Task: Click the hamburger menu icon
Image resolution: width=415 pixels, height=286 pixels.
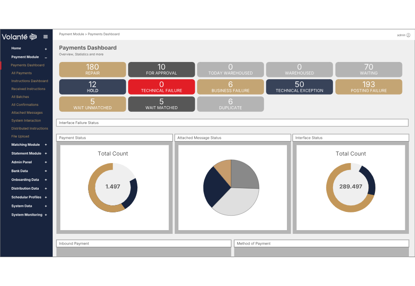Action: click(46, 37)
